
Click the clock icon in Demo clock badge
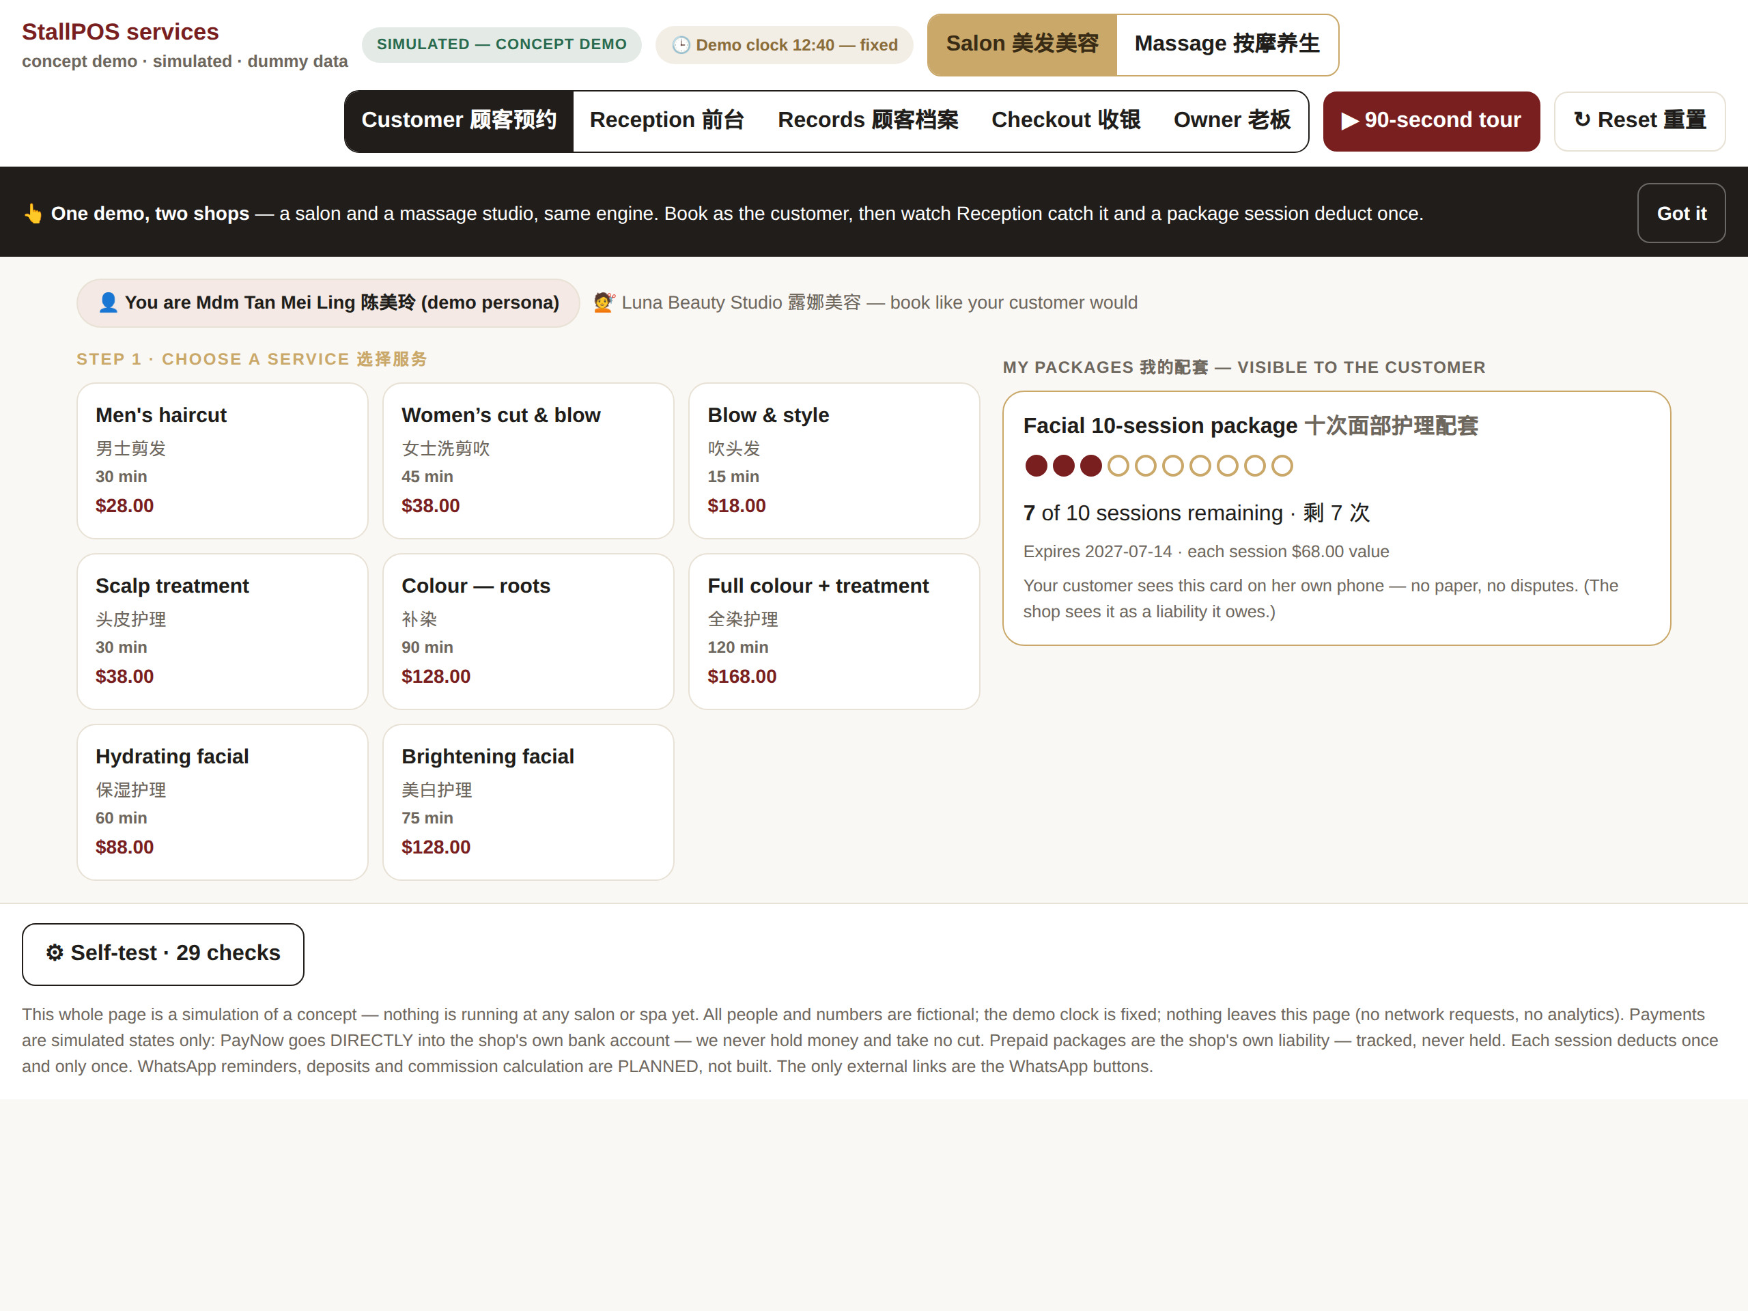[x=680, y=45]
